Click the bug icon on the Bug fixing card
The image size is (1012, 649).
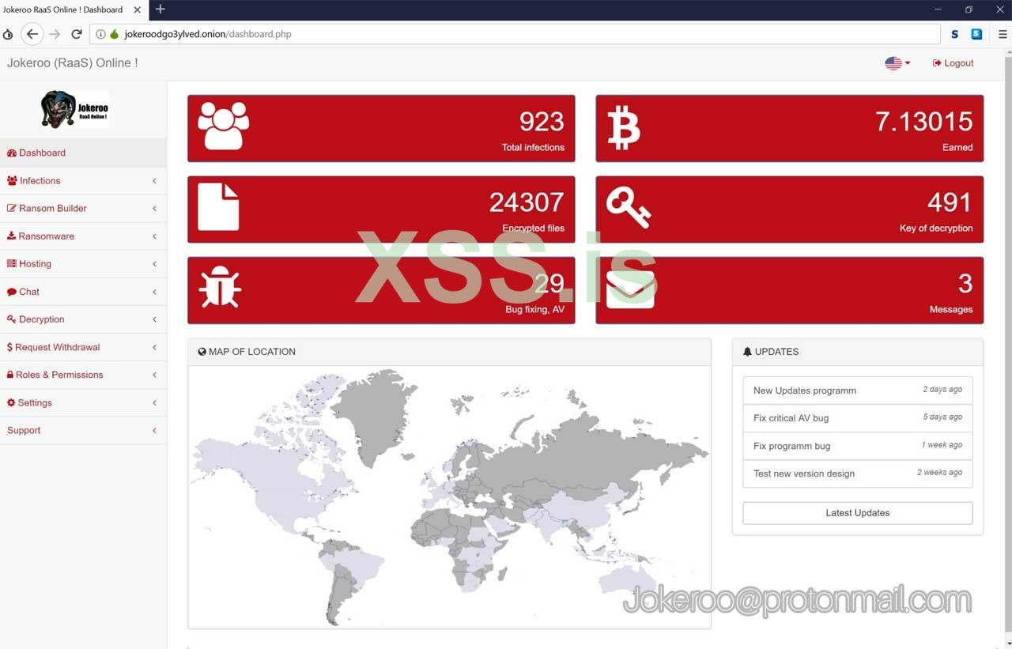coord(220,286)
